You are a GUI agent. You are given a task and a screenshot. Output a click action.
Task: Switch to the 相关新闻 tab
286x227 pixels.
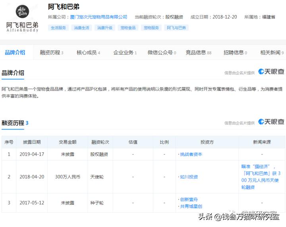(272, 52)
